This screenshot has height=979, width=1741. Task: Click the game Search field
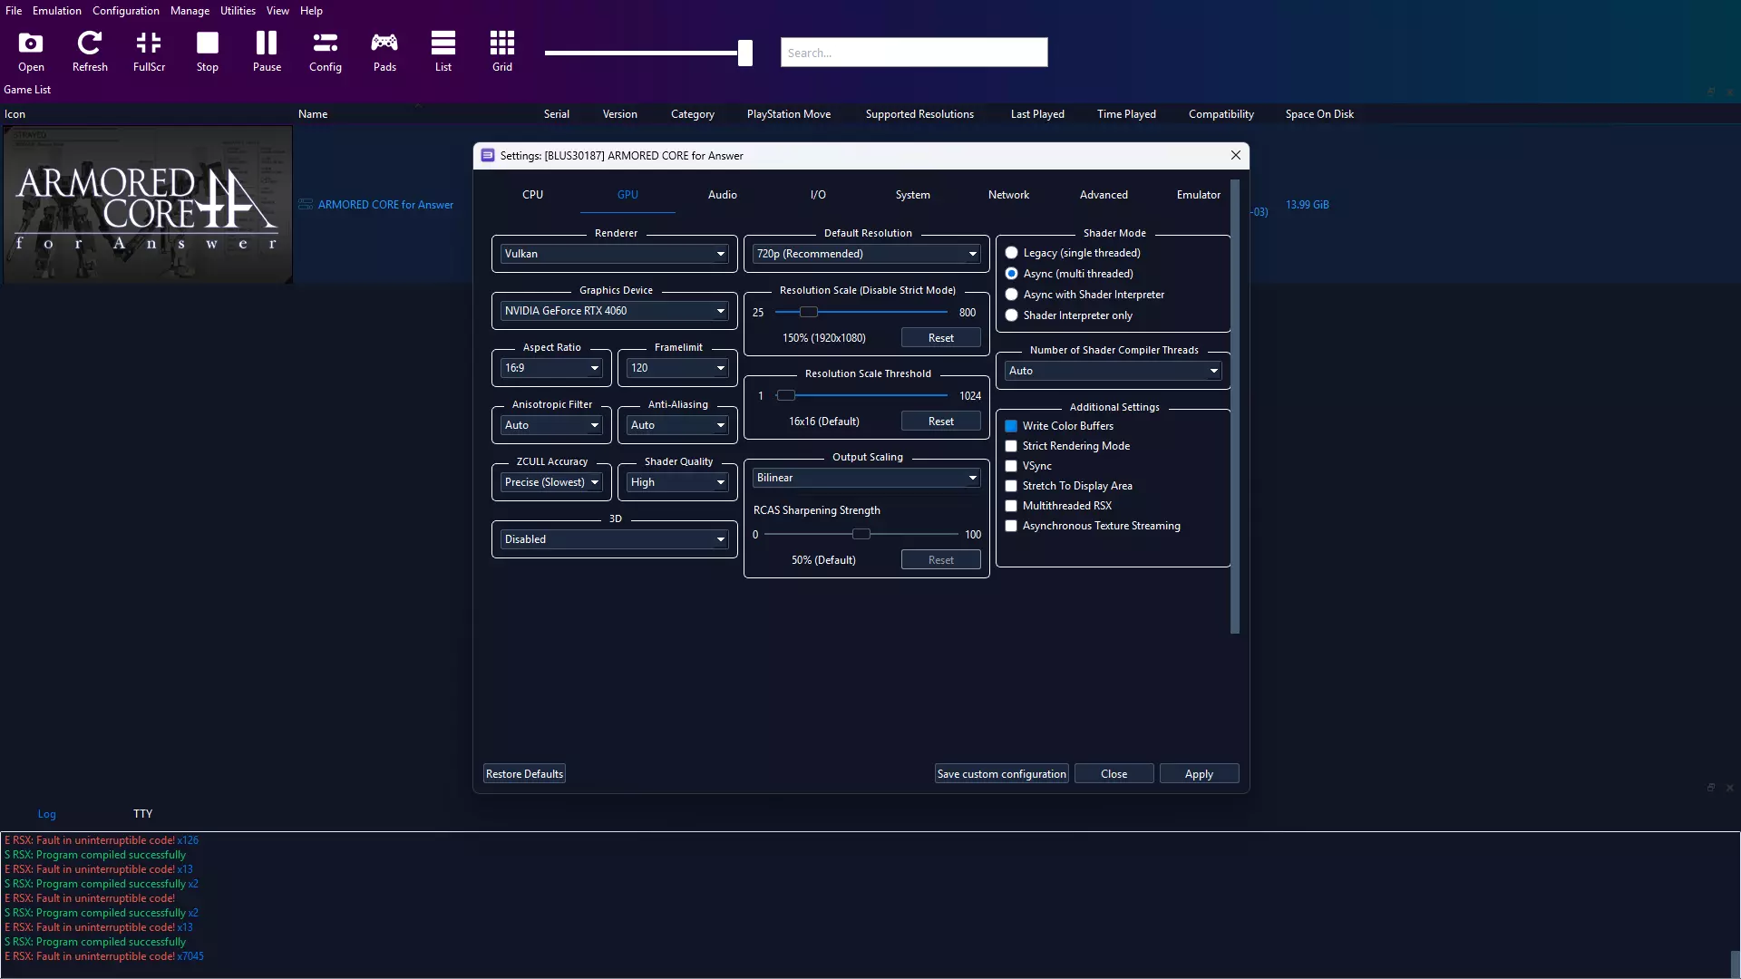(x=913, y=53)
